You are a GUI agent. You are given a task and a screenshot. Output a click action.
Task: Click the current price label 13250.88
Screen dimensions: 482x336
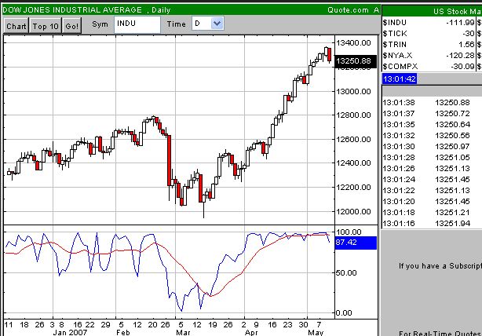point(352,61)
